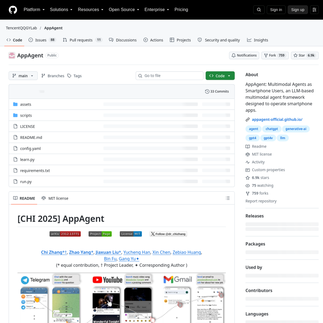
Task: Open the main branch selector dropdown
Action: click(23, 76)
